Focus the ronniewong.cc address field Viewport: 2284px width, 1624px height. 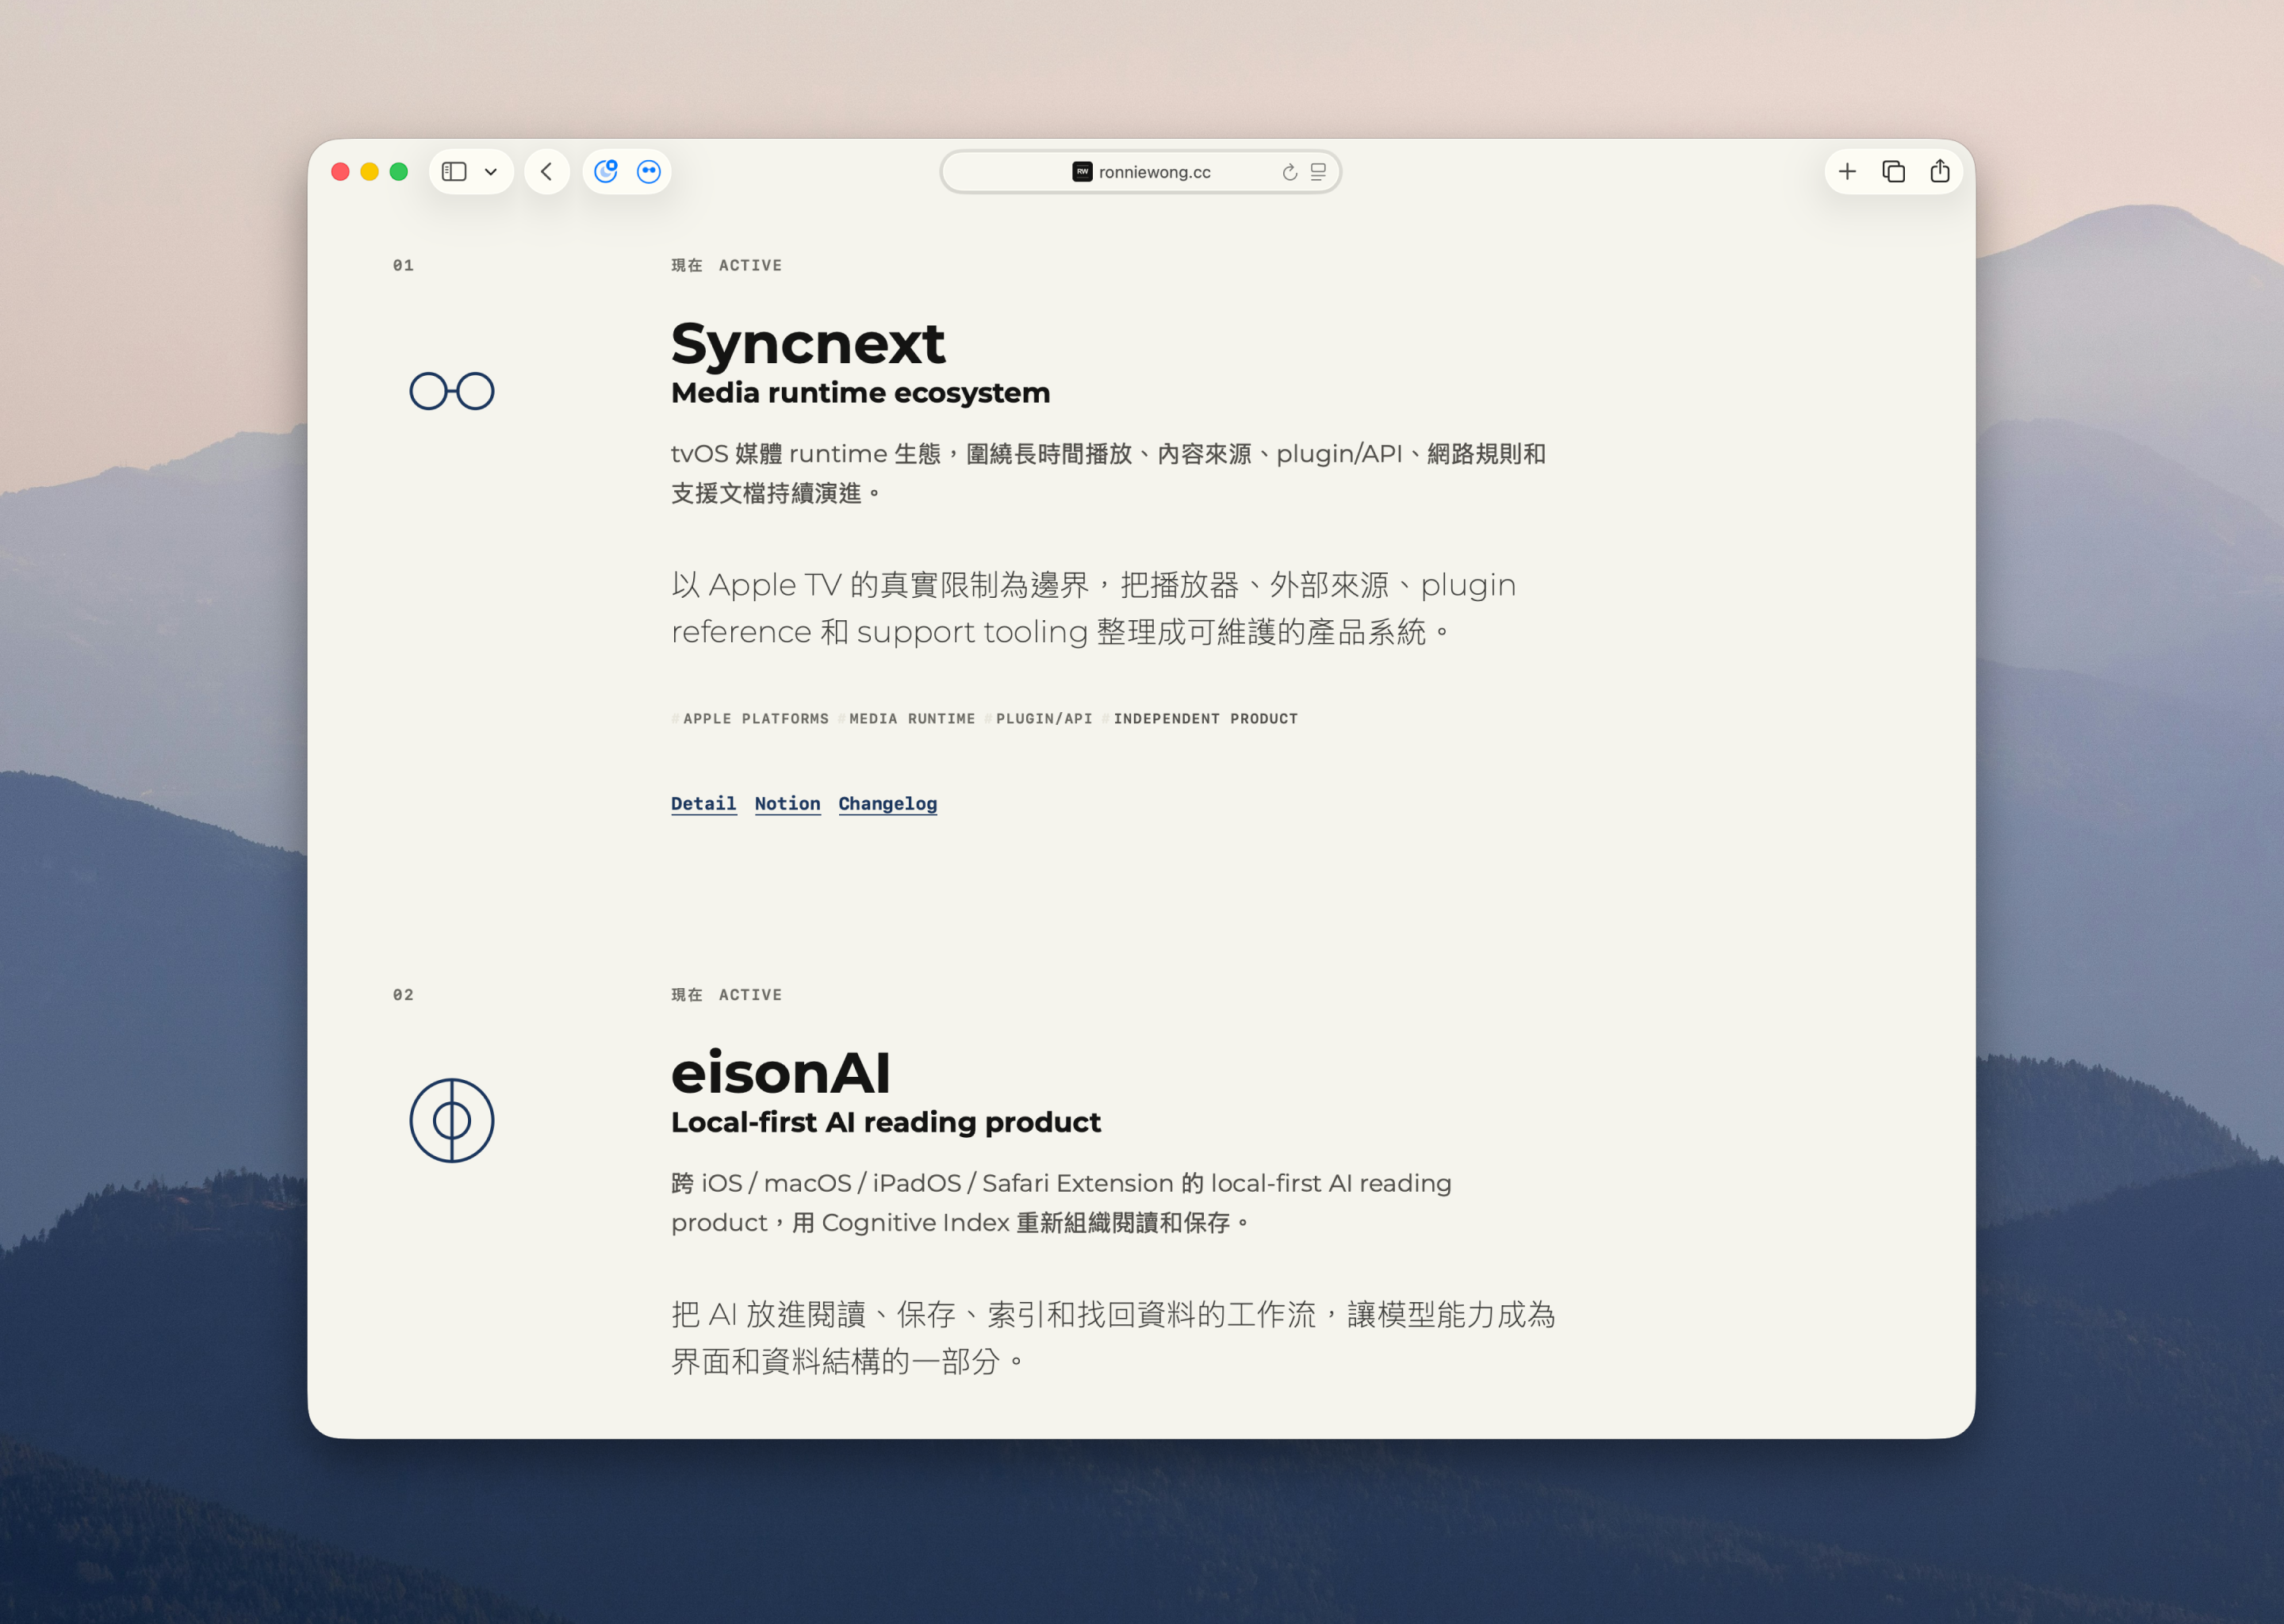(x=1140, y=172)
